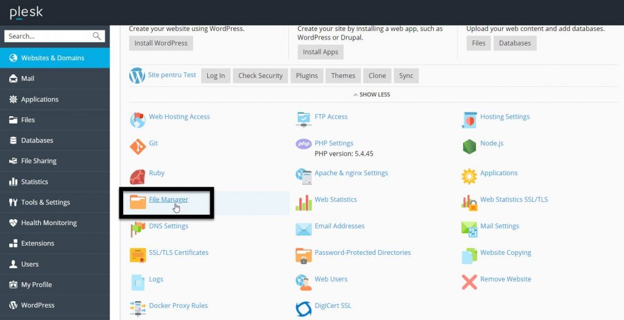Image resolution: width=624 pixels, height=320 pixels.
Task: Click into the Search input field
Action: (x=48, y=37)
